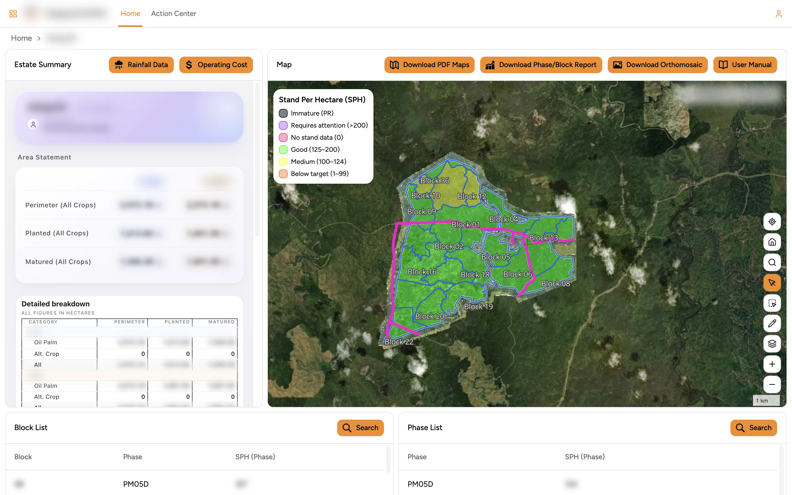
Task: Click the 1 km map scale indicator
Action: [766, 400]
